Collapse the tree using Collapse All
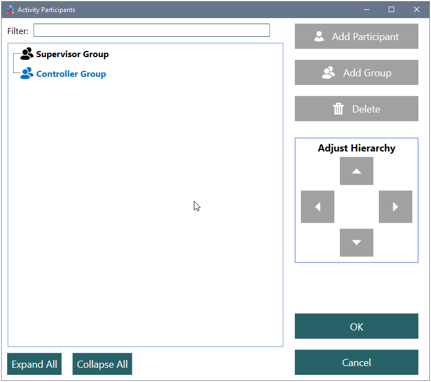This screenshot has width=431, height=382. pos(102,364)
